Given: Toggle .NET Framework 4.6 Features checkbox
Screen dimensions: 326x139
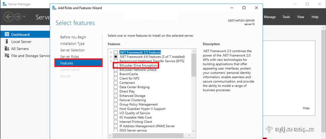Looking at the screenshot, I should (116, 57).
